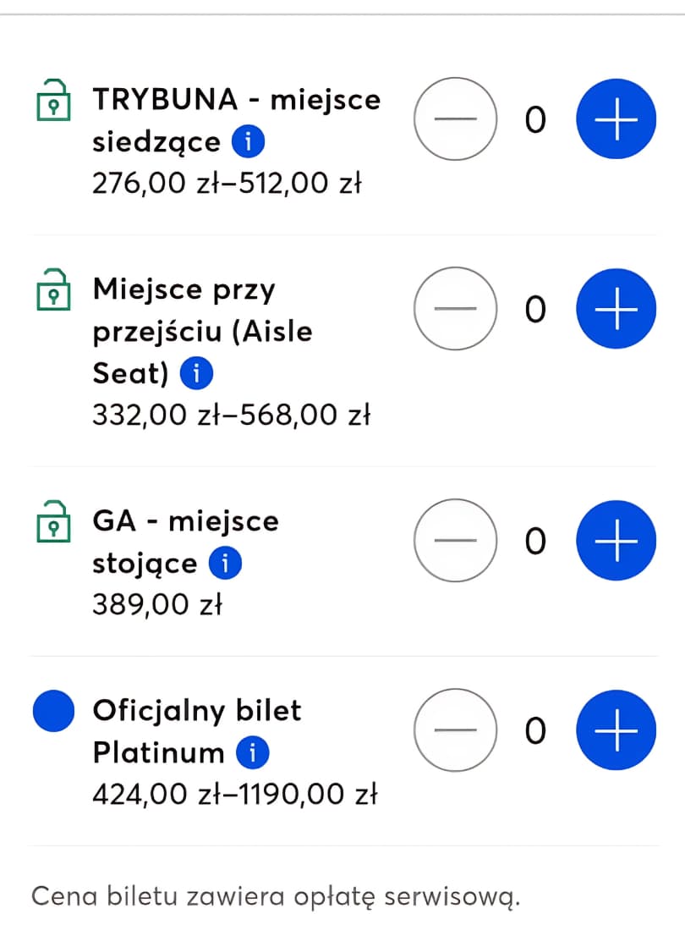
Task: Click lock icon next to Miejsce przy przejściu
Action: pos(53,290)
